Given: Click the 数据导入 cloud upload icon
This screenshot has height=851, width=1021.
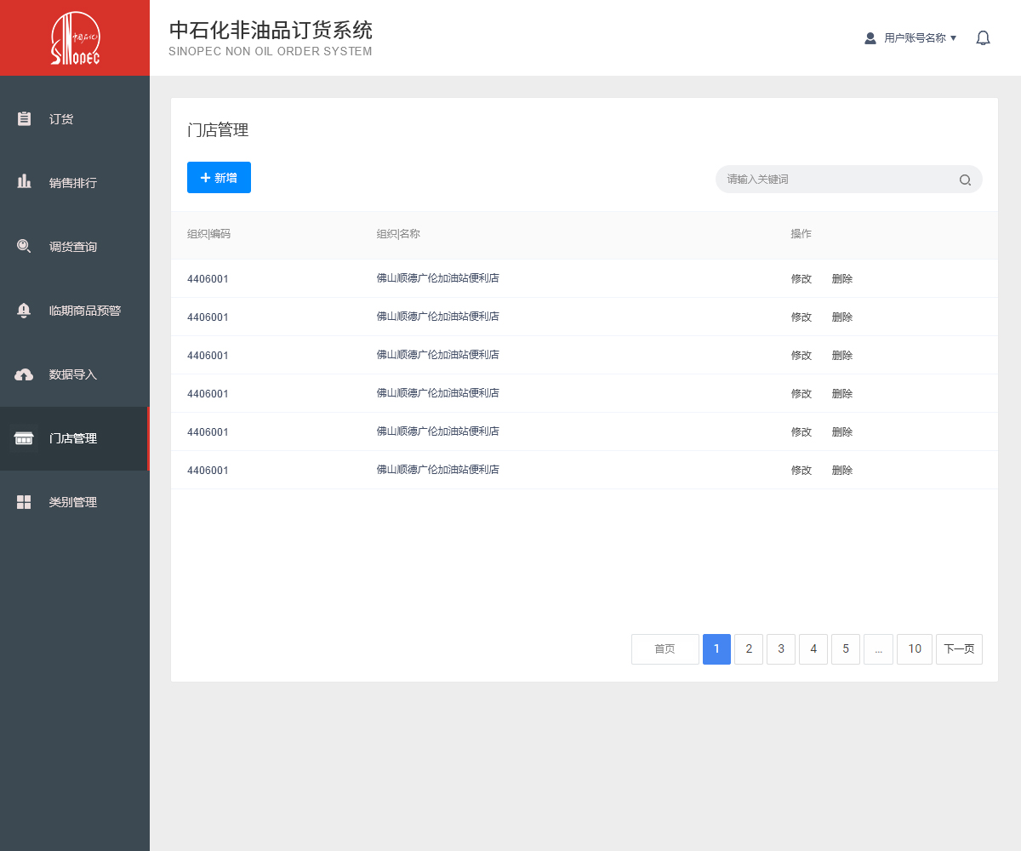Looking at the screenshot, I should click(x=25, y=374).
